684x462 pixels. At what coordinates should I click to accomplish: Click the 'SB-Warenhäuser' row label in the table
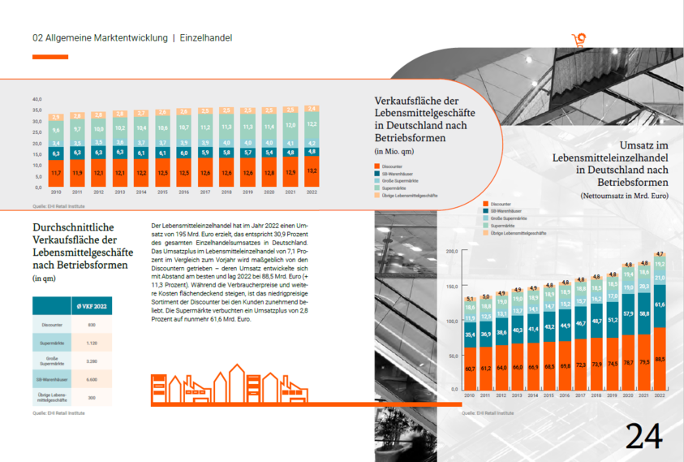coord(52,379)
